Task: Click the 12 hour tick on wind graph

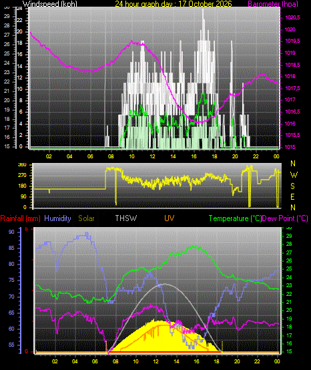Action: click(x=153, y=156)
